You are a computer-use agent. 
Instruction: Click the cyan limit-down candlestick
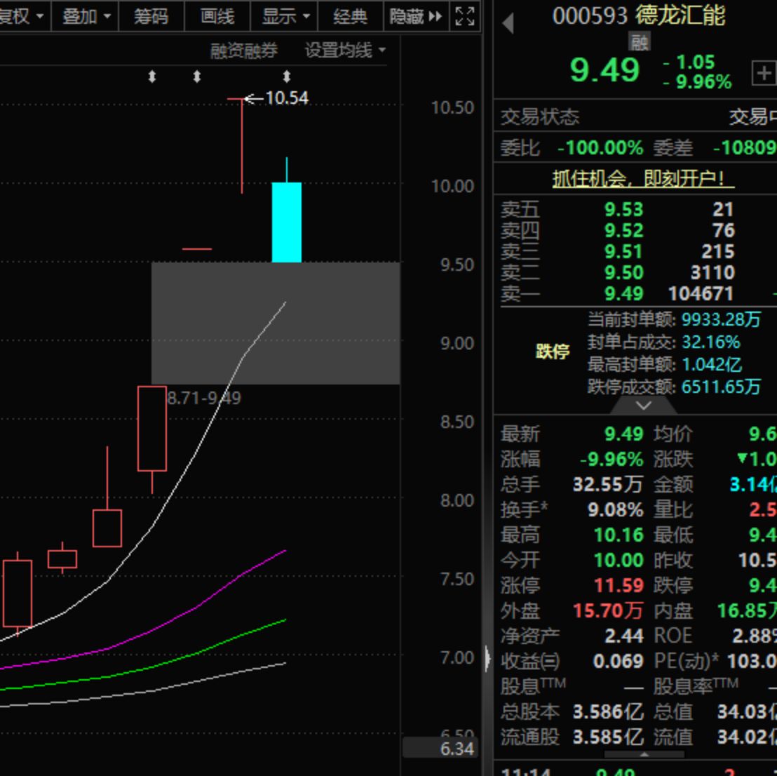click(x=286, y=222)
